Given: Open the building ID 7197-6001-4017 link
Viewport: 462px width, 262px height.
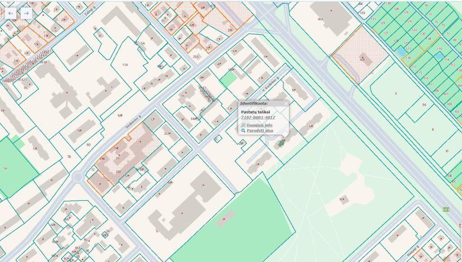Looking at the screenshot, I should [x=258, y=117].
